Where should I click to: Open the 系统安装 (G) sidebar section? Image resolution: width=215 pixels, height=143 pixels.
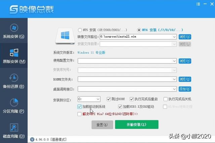(14, 31)
